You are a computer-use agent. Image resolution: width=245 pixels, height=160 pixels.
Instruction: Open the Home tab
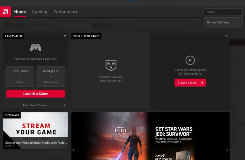[20, 12]
